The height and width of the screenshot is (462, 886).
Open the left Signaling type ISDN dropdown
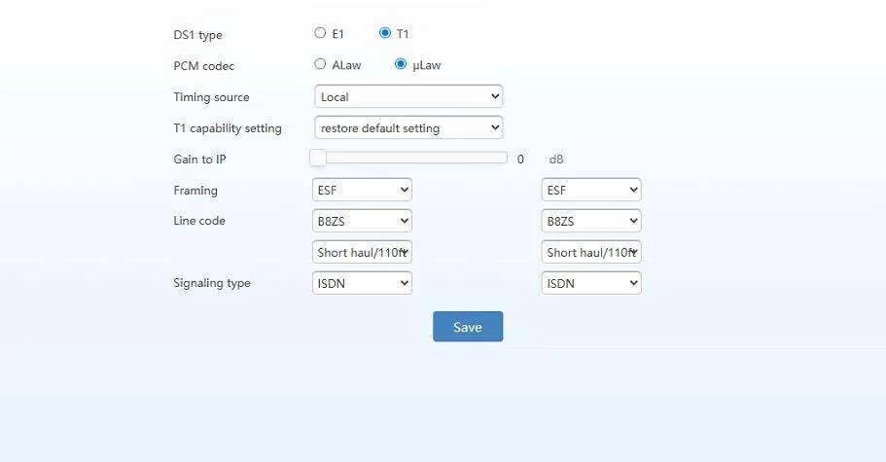tap(362, 283)
